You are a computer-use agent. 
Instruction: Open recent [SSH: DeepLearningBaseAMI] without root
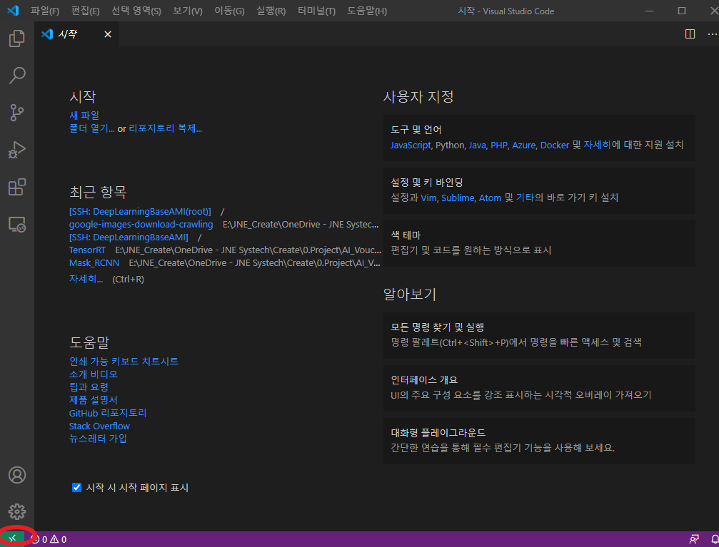129,237
